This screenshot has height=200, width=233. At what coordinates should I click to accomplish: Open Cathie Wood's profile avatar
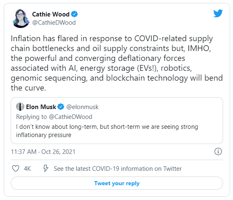click(x=21, y=18)
